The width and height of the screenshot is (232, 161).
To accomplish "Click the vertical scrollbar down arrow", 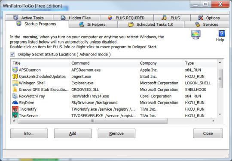I will click(x=220, y=115).
